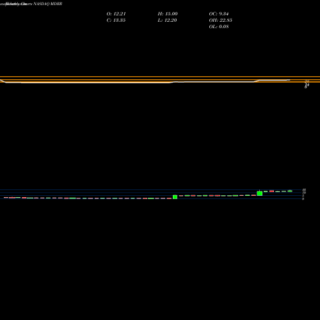Select the OC: 9.34 reading

(x=219, y=14)
